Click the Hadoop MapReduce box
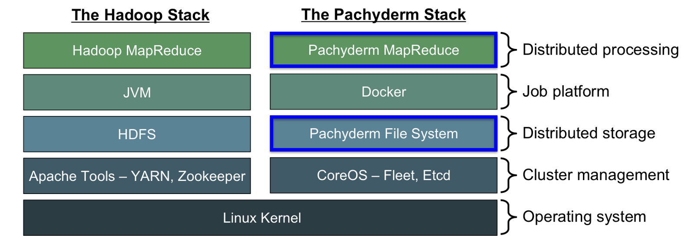The height and width of the screenshot is (236, 695). (137, 50)
